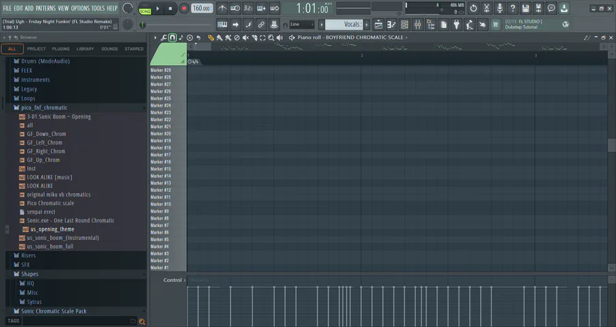Screen dimensions: 616x327
Task: Open the Playlist window
Action: [x=378, y=25]
